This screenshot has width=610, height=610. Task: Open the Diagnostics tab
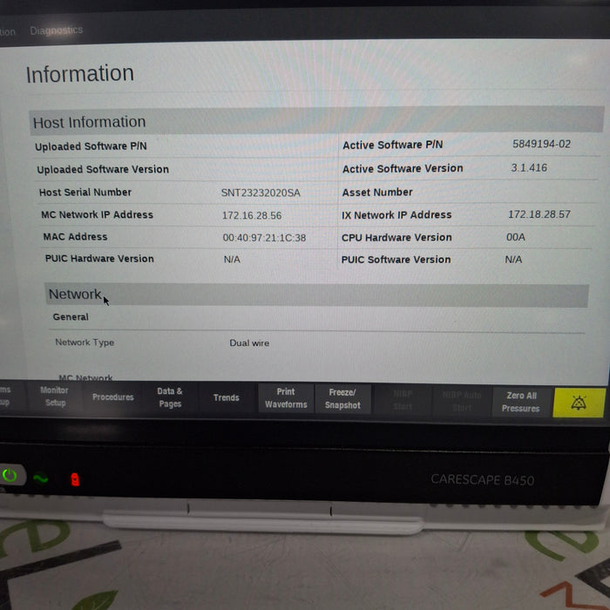pyautogui.click(x=57, y=30)
